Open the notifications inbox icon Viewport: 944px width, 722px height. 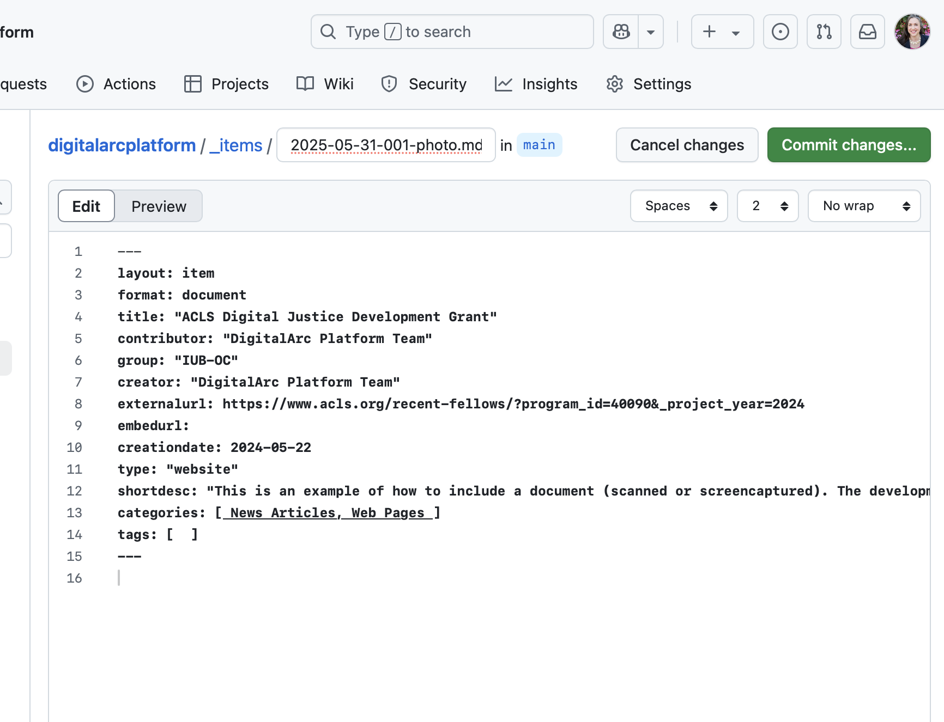[x=867, y=32]
